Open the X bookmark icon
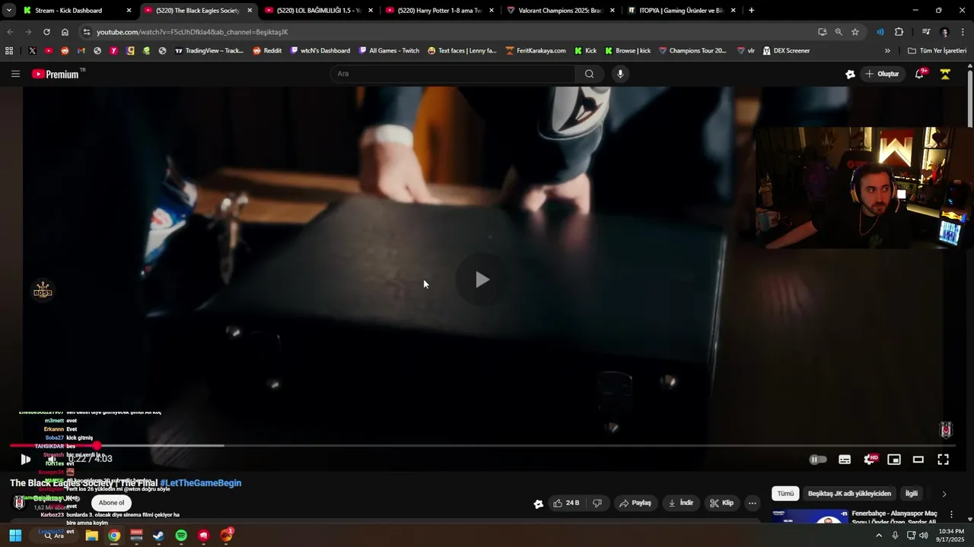 click(32, 51)
